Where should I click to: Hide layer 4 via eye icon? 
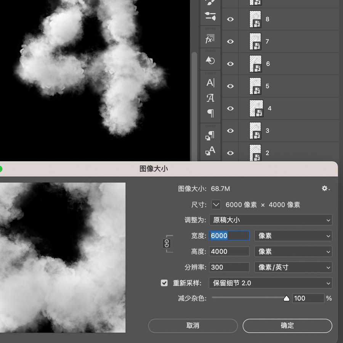(x=230, y=109)
